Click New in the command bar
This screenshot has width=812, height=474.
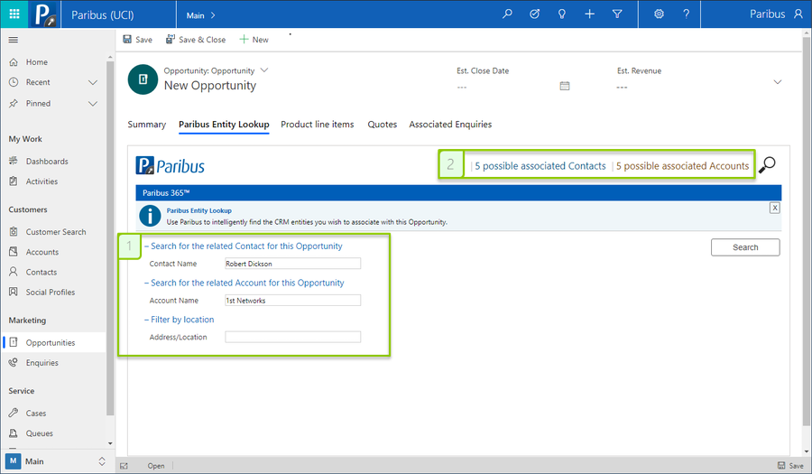254,40
